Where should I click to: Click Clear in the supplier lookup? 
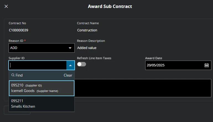[68, 75]
